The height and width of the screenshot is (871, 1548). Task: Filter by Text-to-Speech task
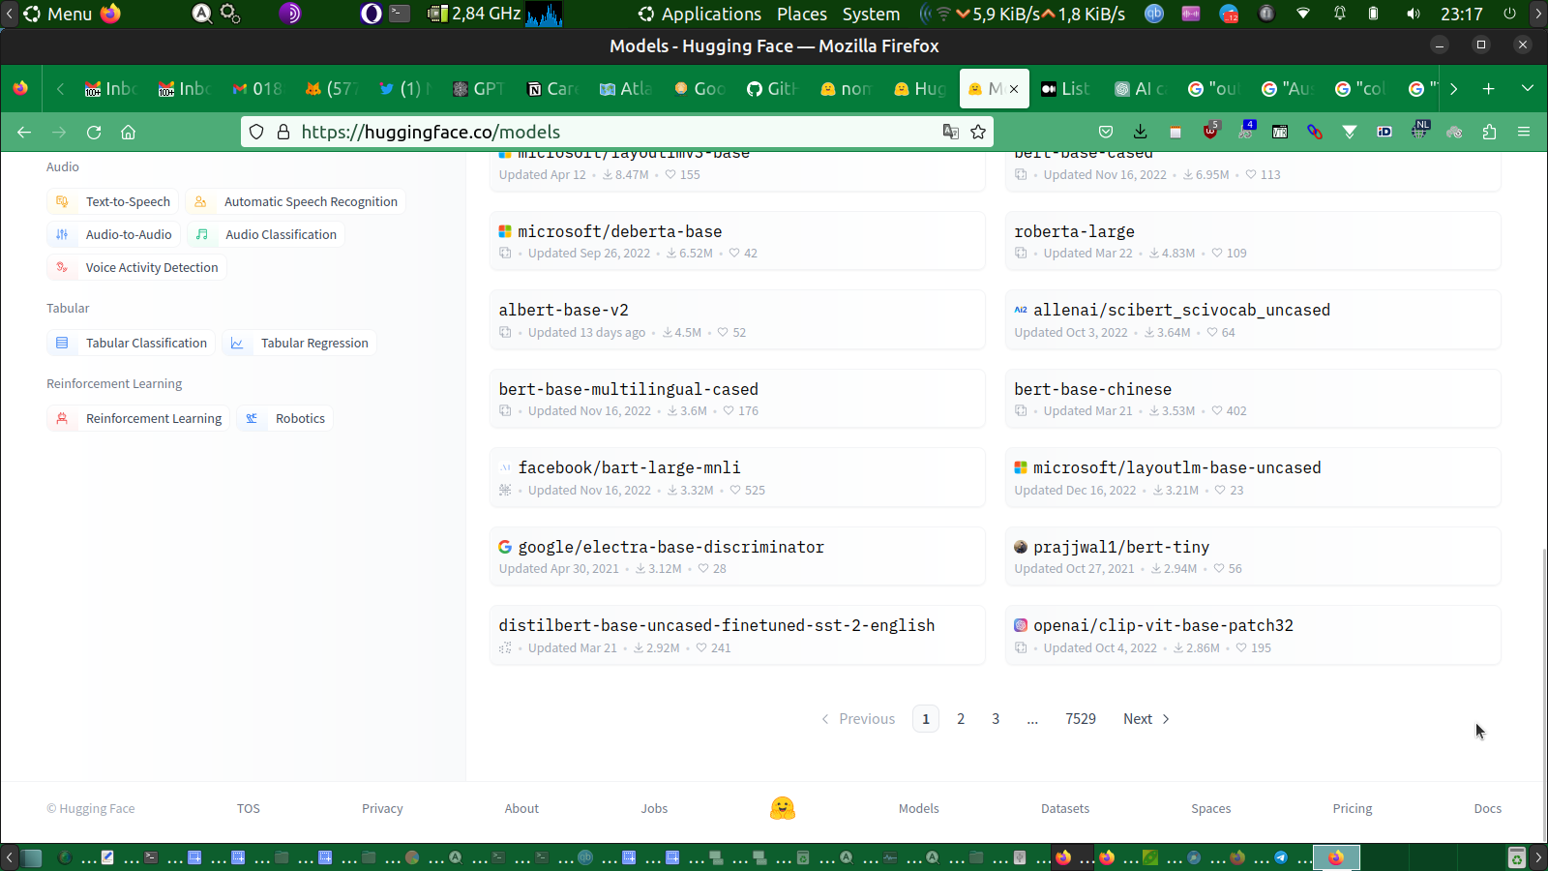tap(113, 201)
